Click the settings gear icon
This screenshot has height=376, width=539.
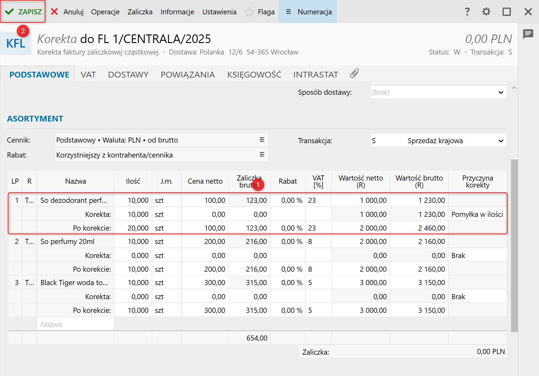[486, 12]
